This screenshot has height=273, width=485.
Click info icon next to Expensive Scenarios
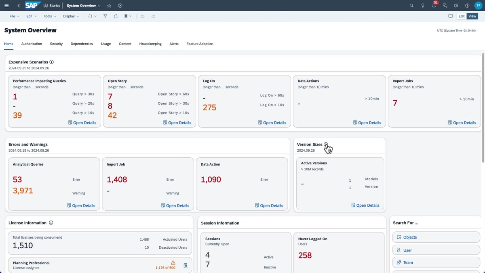[51, 62]
